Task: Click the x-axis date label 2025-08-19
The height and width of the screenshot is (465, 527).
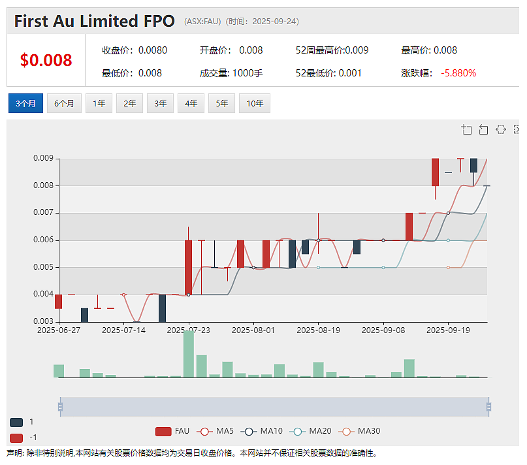Action: pos(318,330)
